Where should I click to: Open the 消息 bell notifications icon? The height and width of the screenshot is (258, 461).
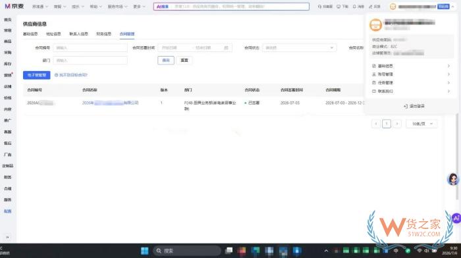[358, 7]
